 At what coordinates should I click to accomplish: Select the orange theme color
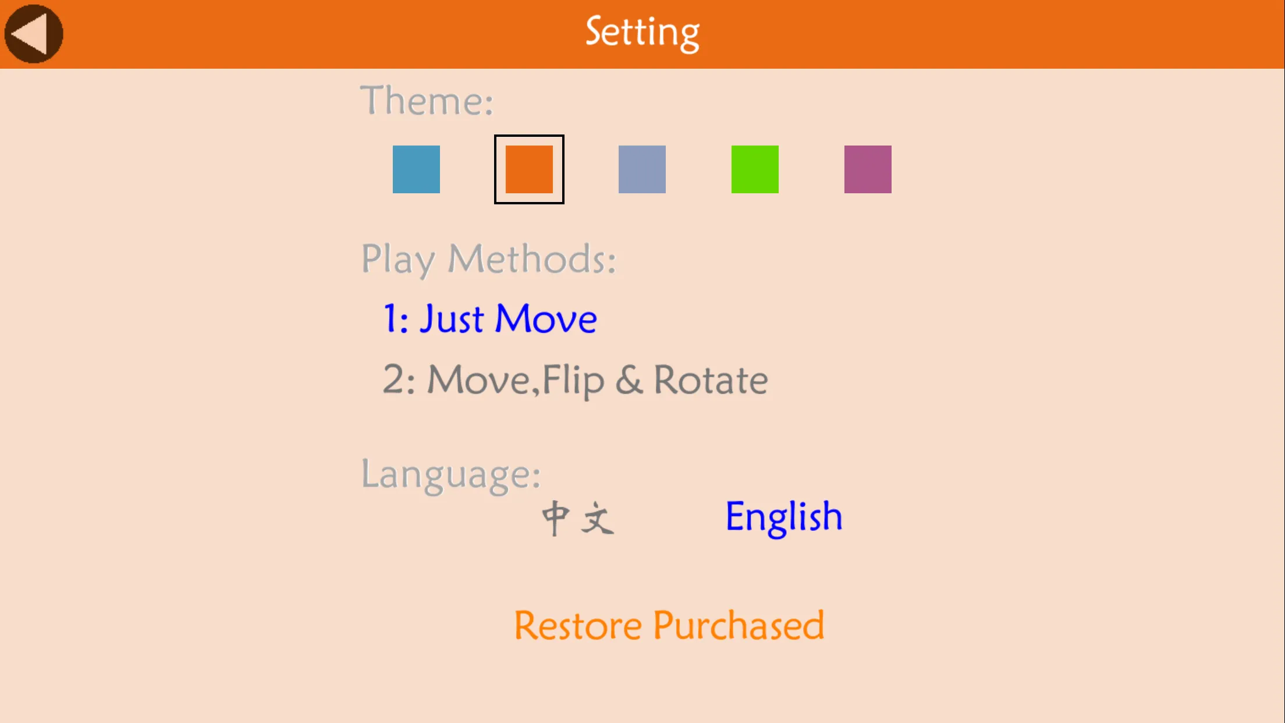pyautogui.click(x=530, y=169)
